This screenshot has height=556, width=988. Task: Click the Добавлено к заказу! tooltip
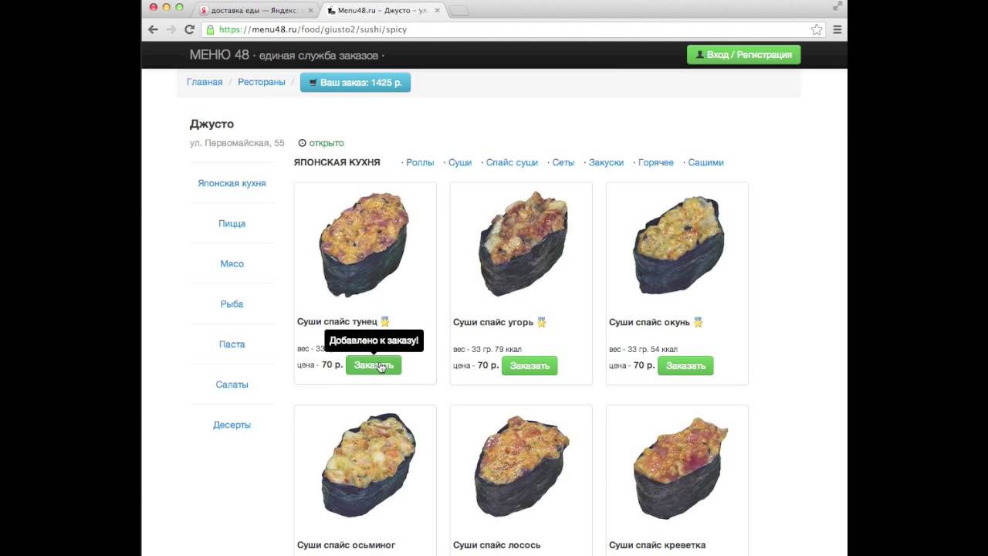coord(374,341)
